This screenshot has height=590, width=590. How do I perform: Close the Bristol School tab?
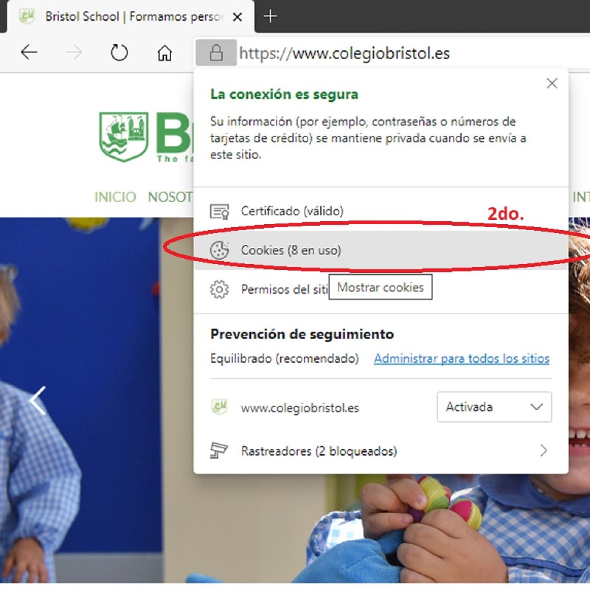point(237,17)
